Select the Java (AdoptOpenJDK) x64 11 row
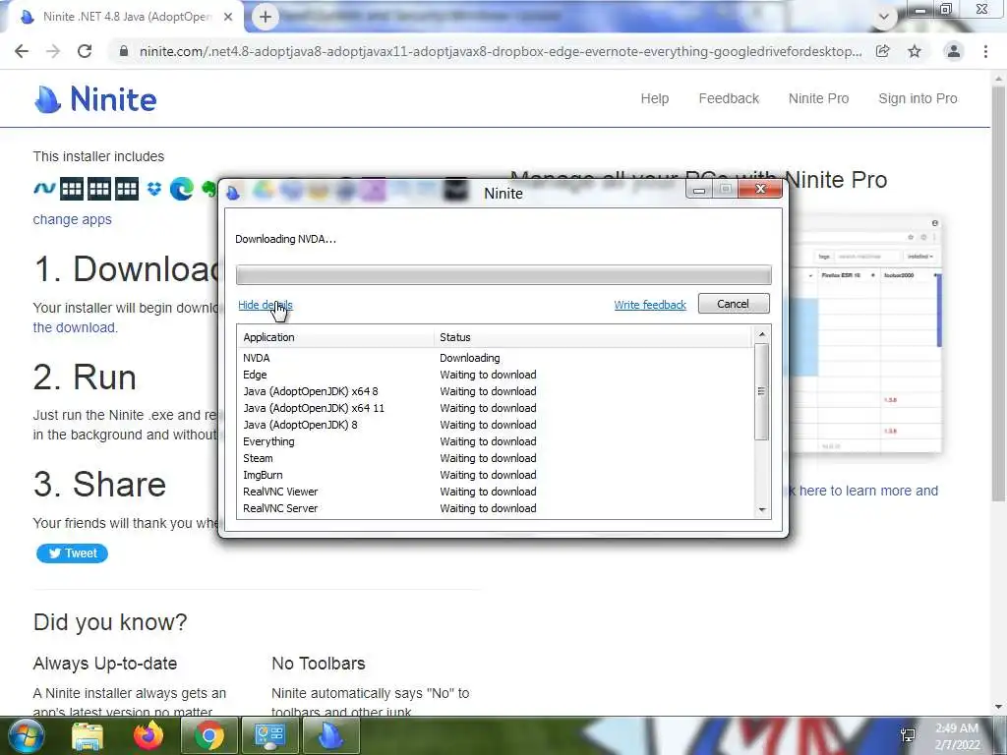The image size is (1007, 755). 495,408
